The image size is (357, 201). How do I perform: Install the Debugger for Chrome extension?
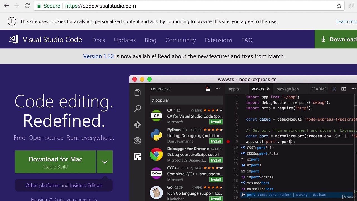(x=216, y=160)
